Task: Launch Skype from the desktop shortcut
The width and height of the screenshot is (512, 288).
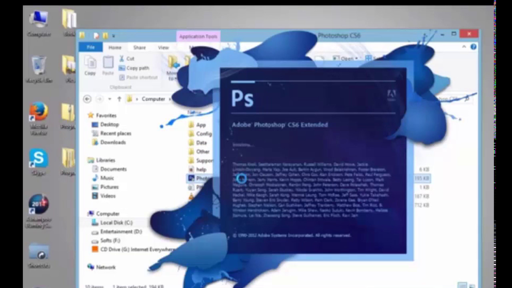Action: point(39,162)
